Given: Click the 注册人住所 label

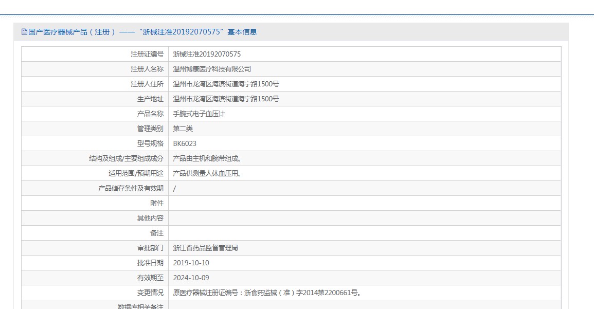Looking at the screenshot, I should (x=147, y=84).
